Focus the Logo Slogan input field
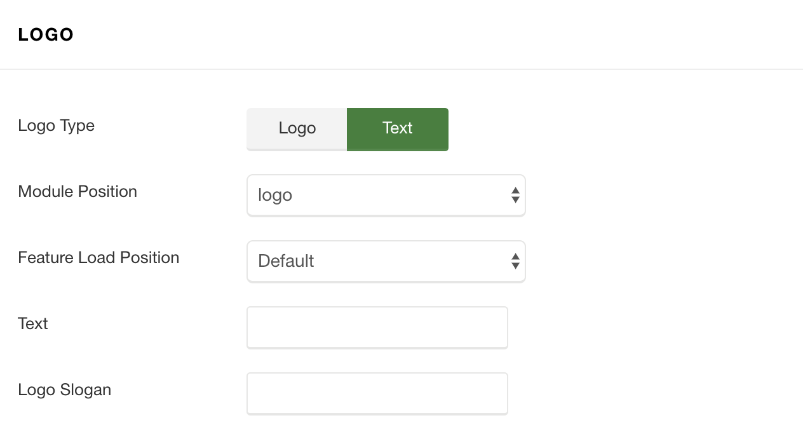 coord(377,394)
